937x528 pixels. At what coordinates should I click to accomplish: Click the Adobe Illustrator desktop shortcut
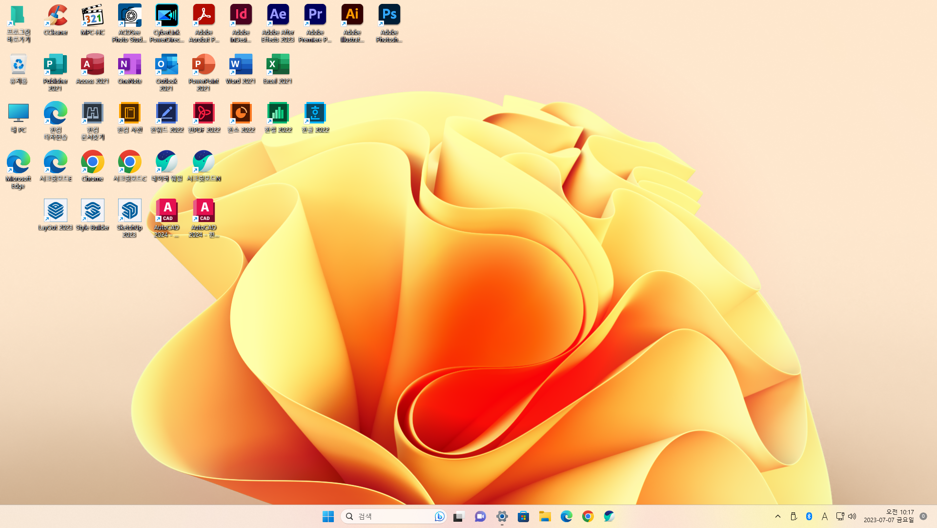[x=352, y=16]
